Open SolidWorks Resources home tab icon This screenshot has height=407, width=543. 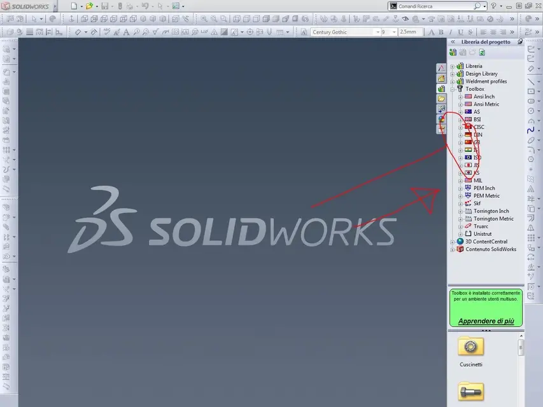[x=441, y=79]
